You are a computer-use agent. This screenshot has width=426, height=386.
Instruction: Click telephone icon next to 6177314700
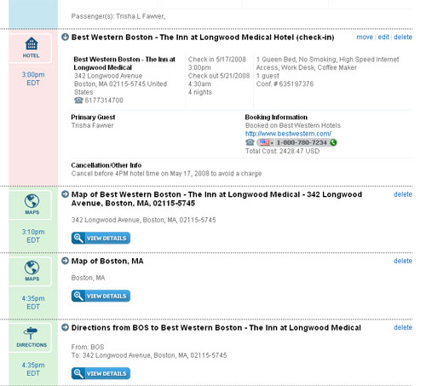coord(78,101)
